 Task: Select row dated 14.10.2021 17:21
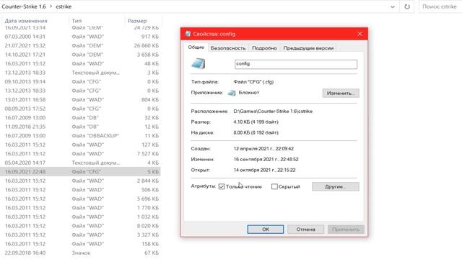click(x=80, y=55)
